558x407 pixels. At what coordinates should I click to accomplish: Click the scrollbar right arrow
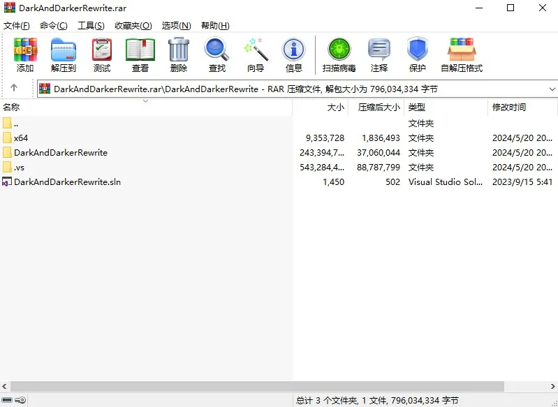(x=552, y=386)
